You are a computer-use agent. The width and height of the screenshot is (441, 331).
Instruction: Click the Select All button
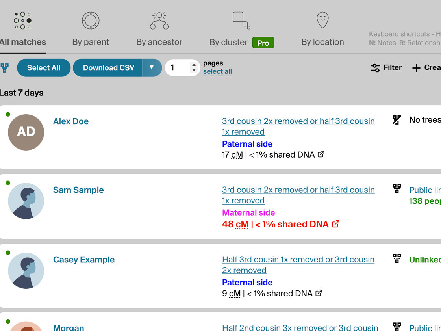tap(44, 67)
